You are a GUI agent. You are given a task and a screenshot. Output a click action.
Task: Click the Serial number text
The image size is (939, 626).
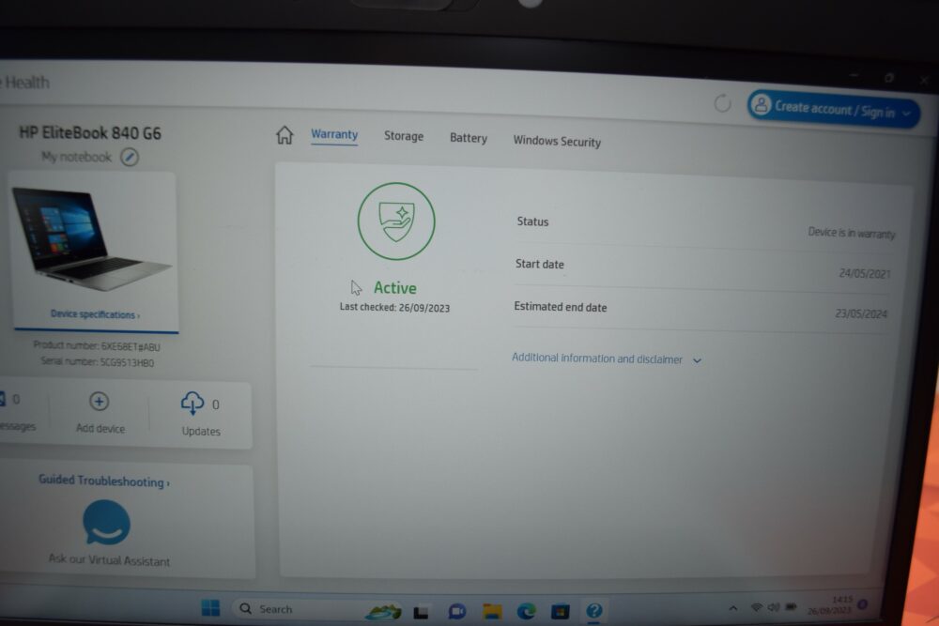tap(98, 362)
